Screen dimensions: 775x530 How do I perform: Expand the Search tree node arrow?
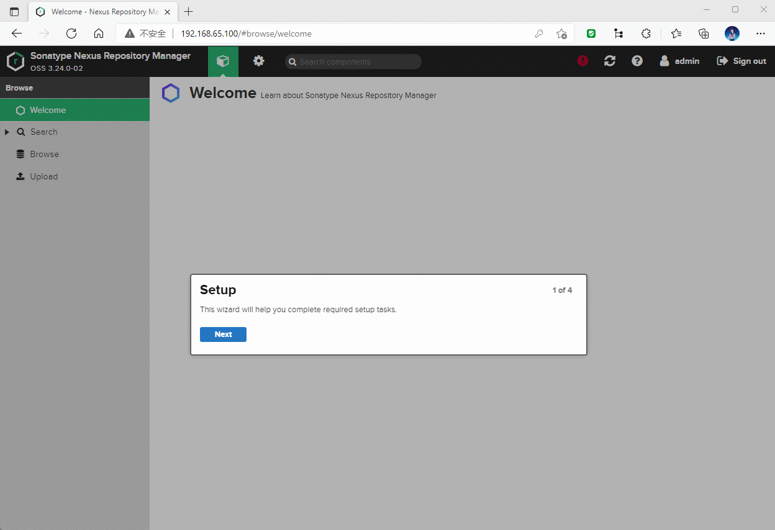point(7,132)
